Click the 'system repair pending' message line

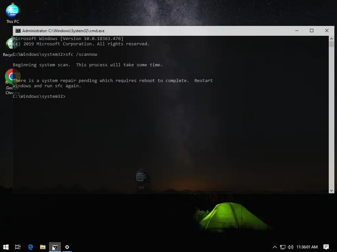pos(113,81)
